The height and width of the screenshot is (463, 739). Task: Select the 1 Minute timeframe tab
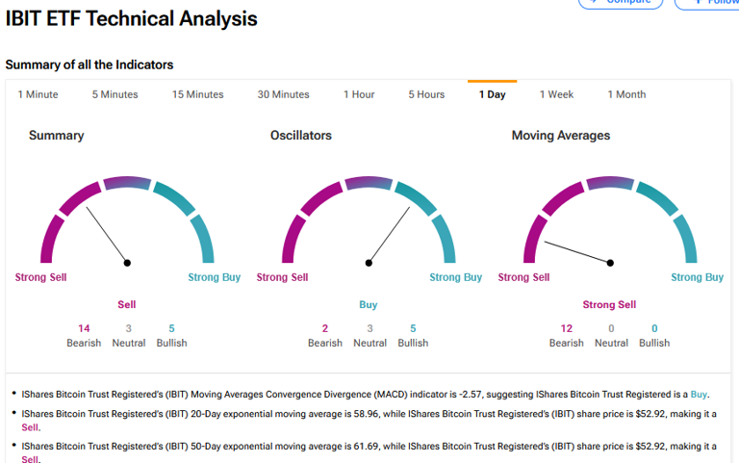[x=38, y=94]
